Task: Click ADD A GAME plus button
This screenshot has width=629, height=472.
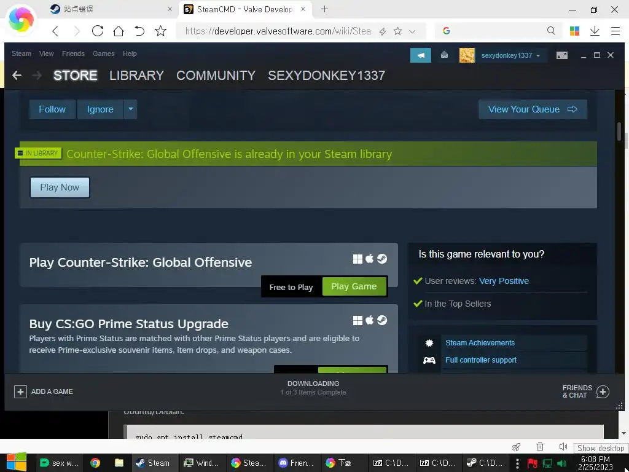Action: point(20,391)
